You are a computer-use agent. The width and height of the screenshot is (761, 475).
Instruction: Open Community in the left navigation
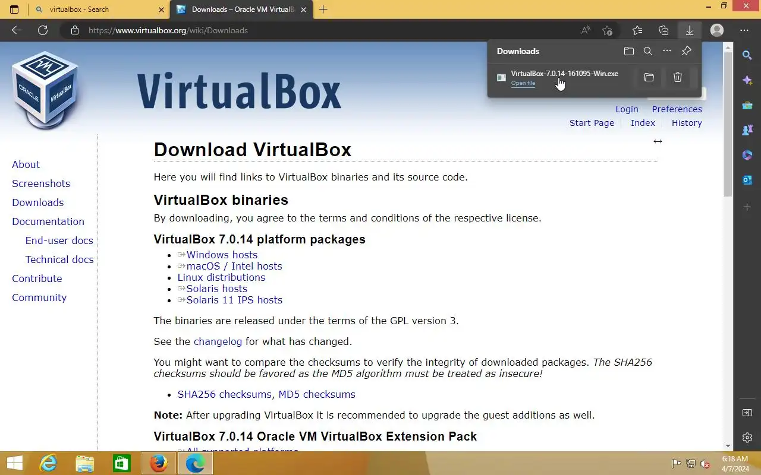39,297
